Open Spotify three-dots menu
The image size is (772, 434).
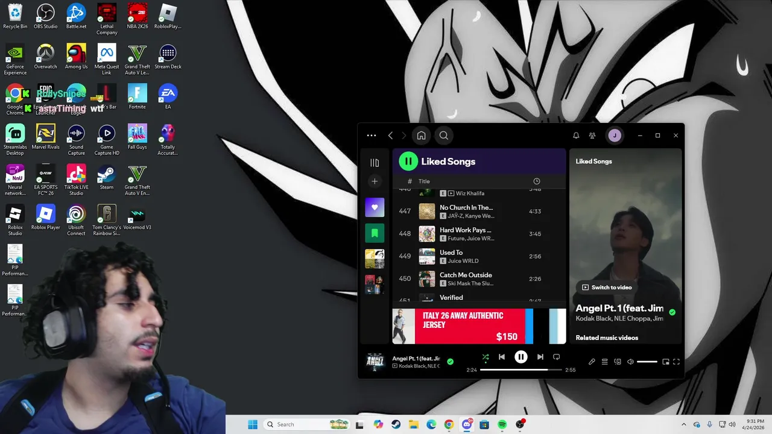click(x=372, y=136)
